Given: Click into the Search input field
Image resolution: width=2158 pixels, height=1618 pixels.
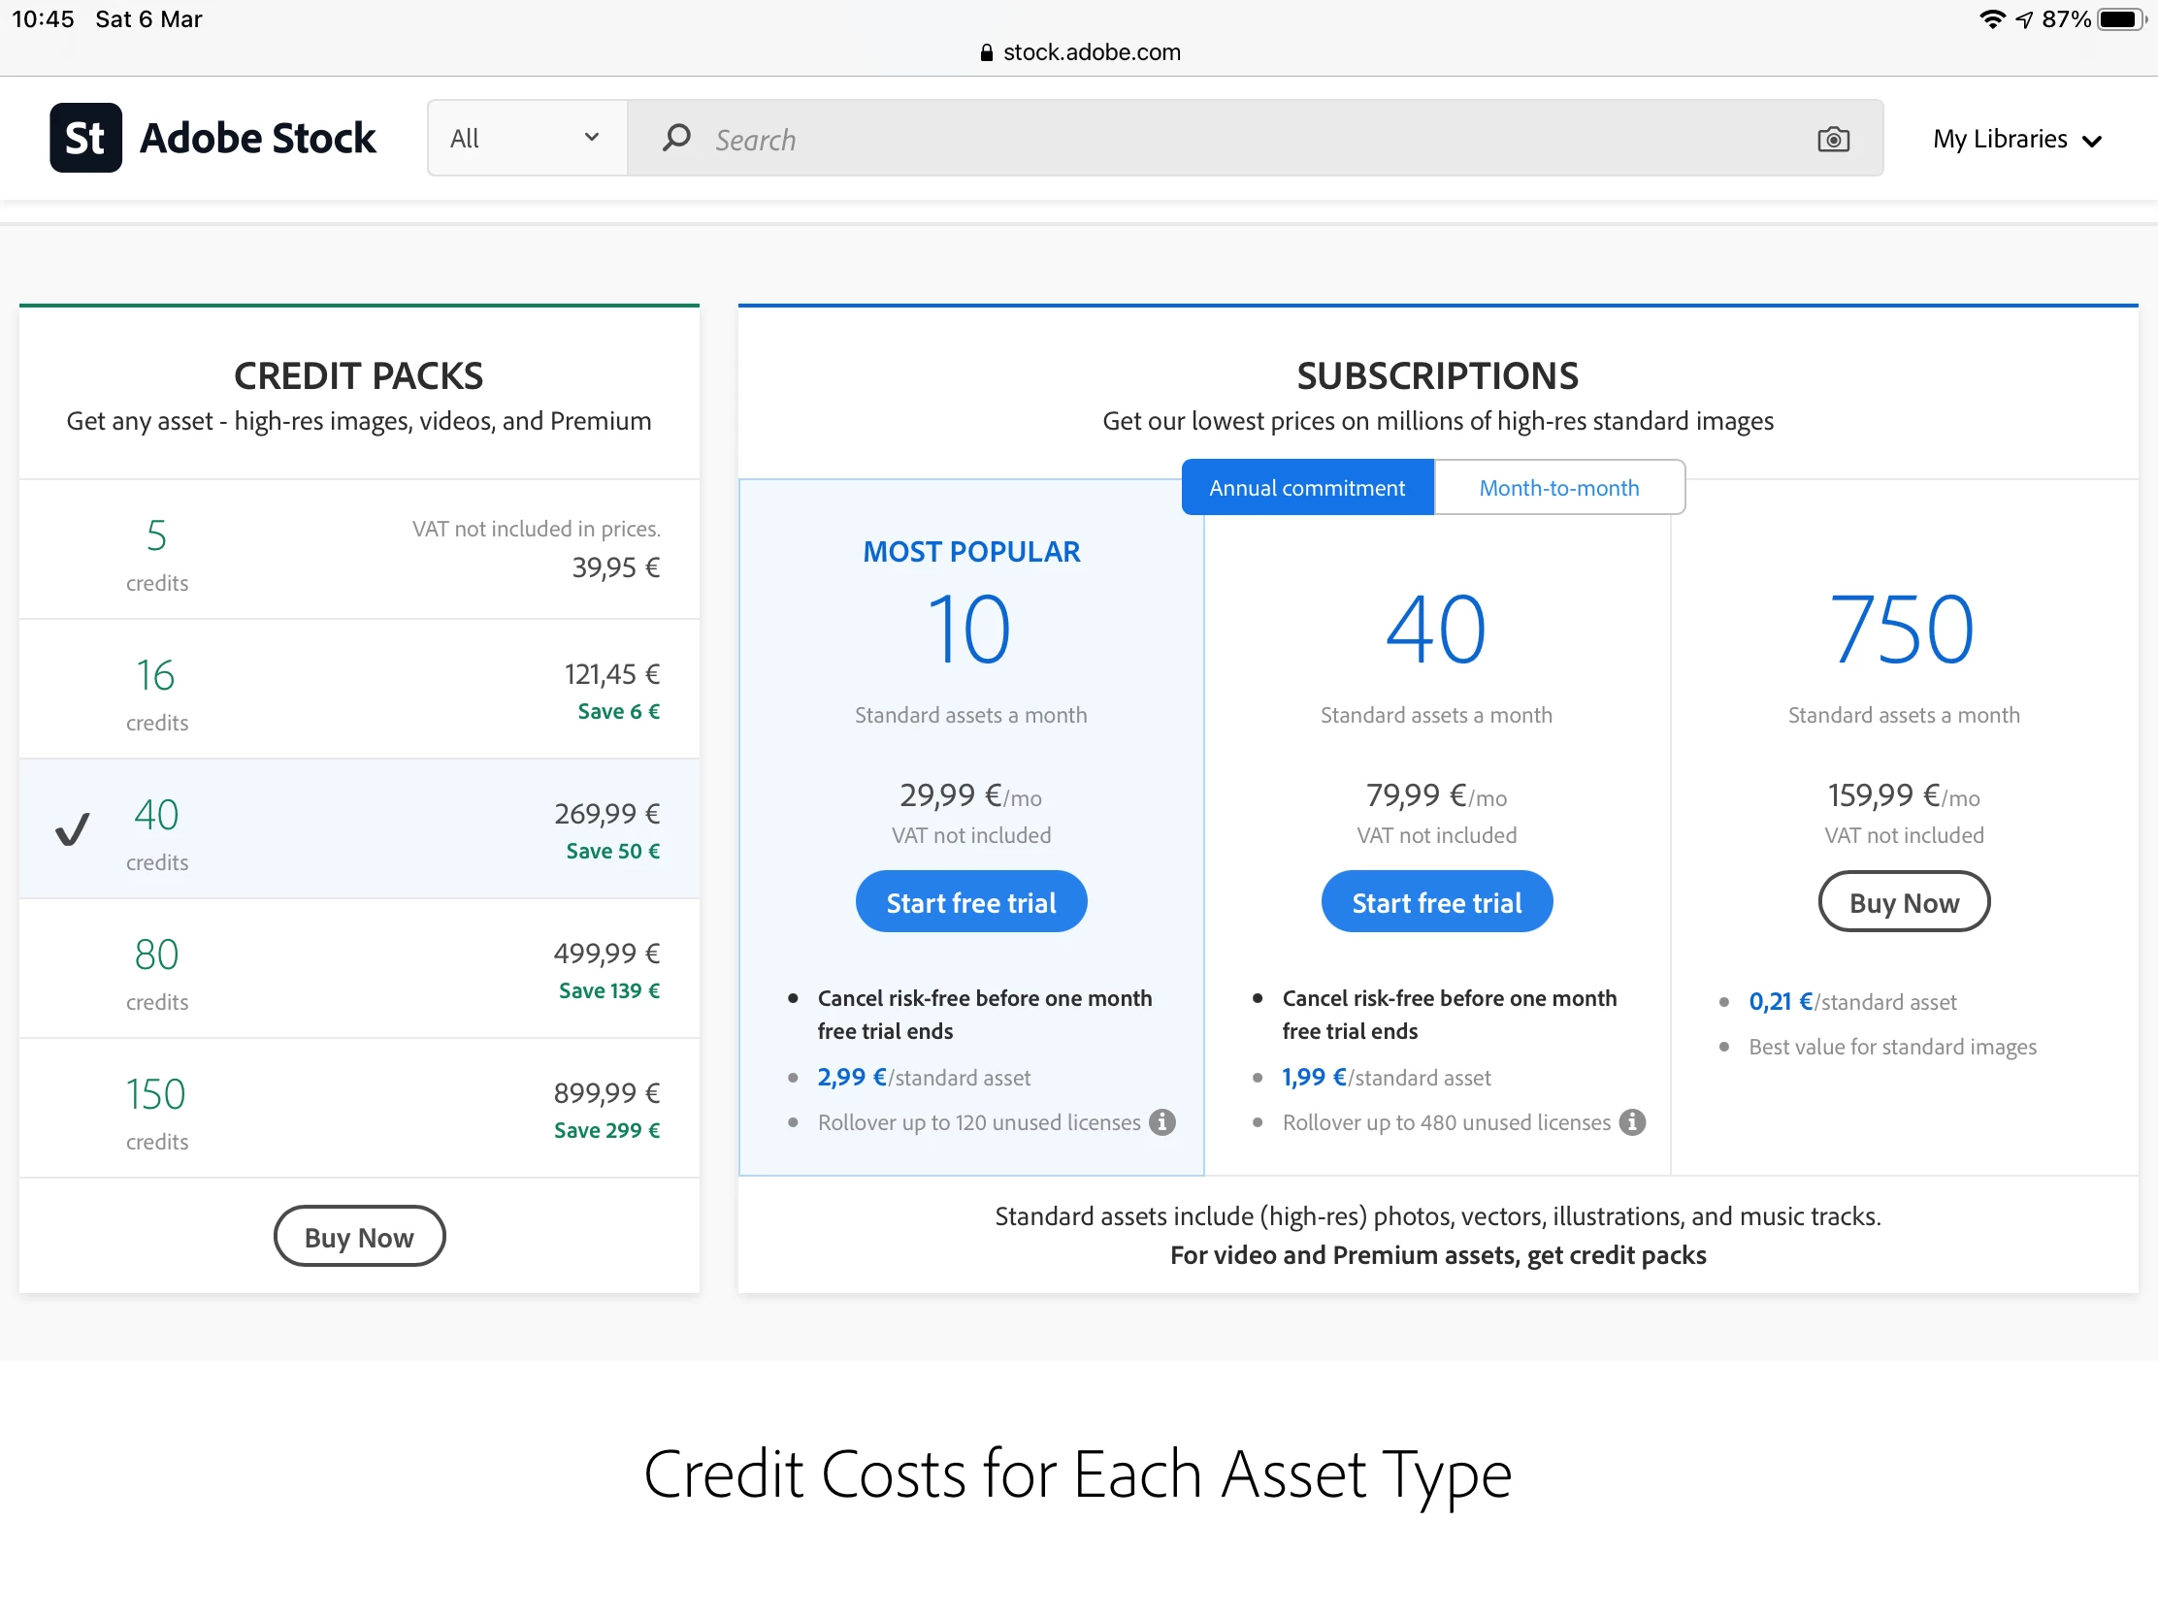Looking at the screenshot, I should (x=1249, y=140).
